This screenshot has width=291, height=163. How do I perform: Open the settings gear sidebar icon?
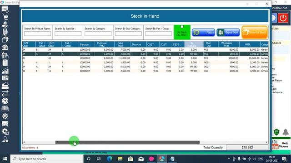coord(5,116)
